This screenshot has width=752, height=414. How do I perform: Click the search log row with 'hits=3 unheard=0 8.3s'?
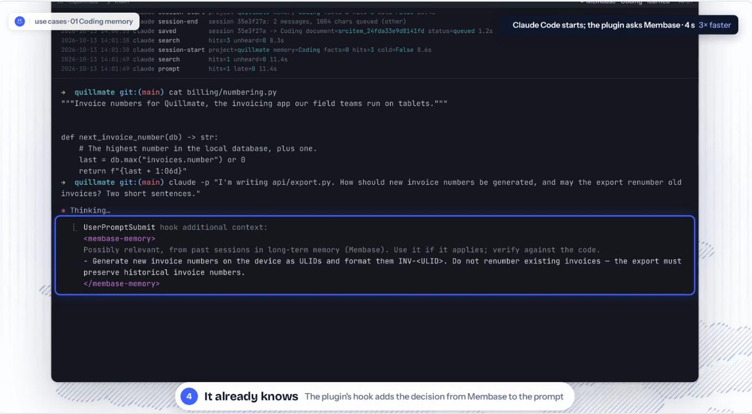172,41
